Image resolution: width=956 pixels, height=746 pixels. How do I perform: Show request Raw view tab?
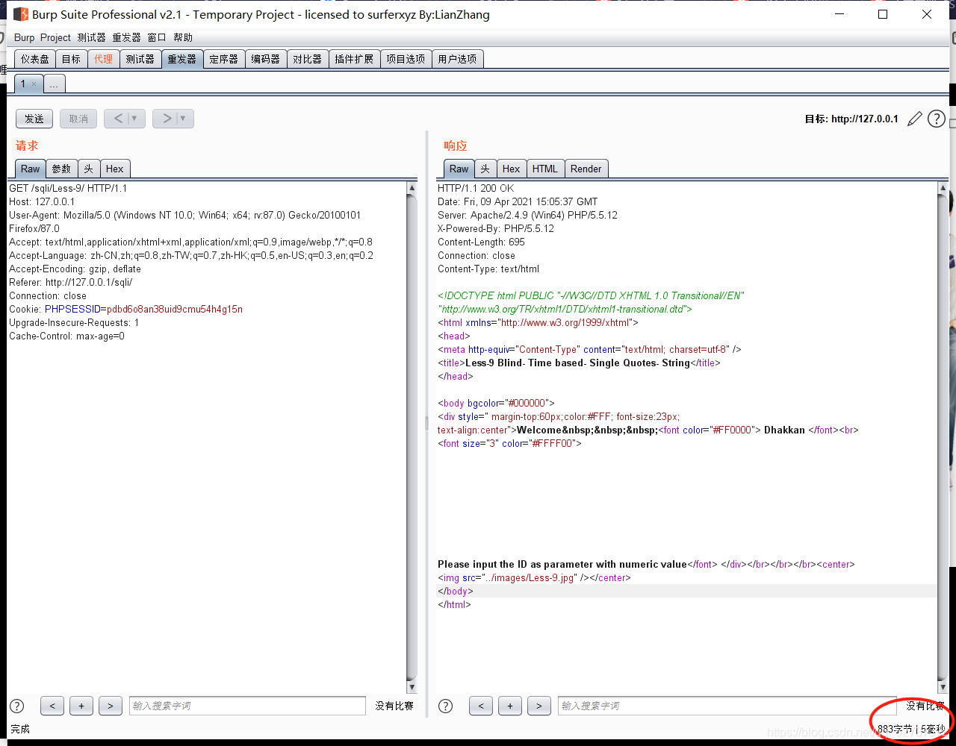(31, 169)
